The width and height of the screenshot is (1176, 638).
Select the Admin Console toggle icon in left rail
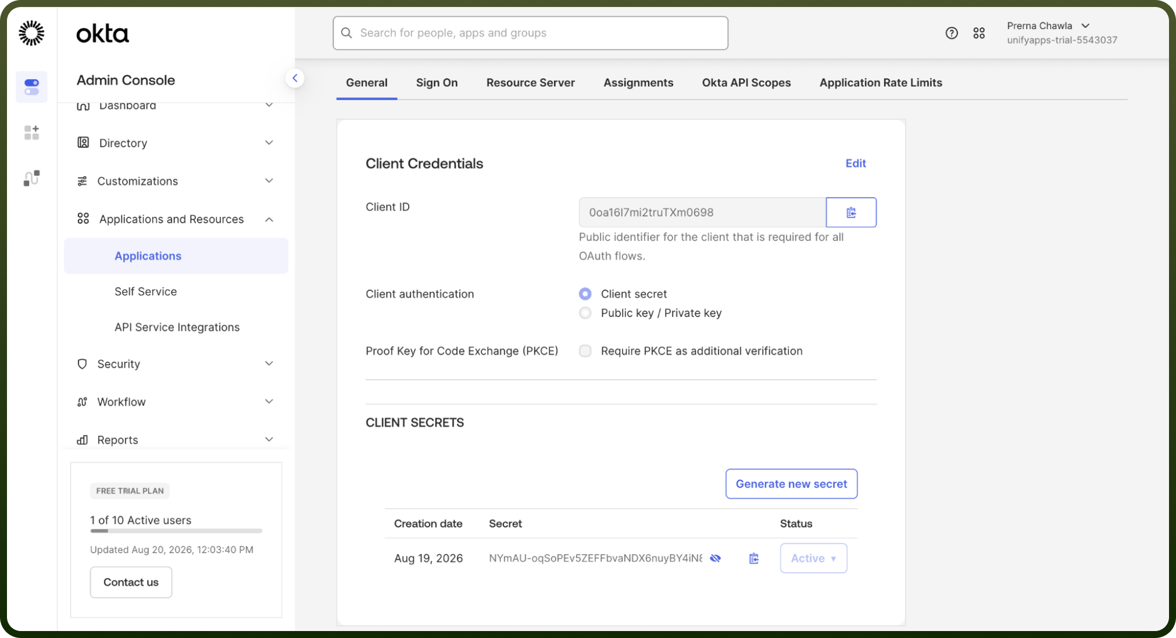(31, 87)
